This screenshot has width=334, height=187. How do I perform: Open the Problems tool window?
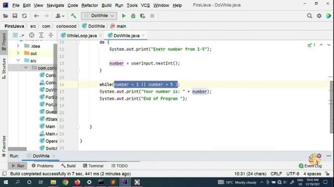tap(42, 166)
